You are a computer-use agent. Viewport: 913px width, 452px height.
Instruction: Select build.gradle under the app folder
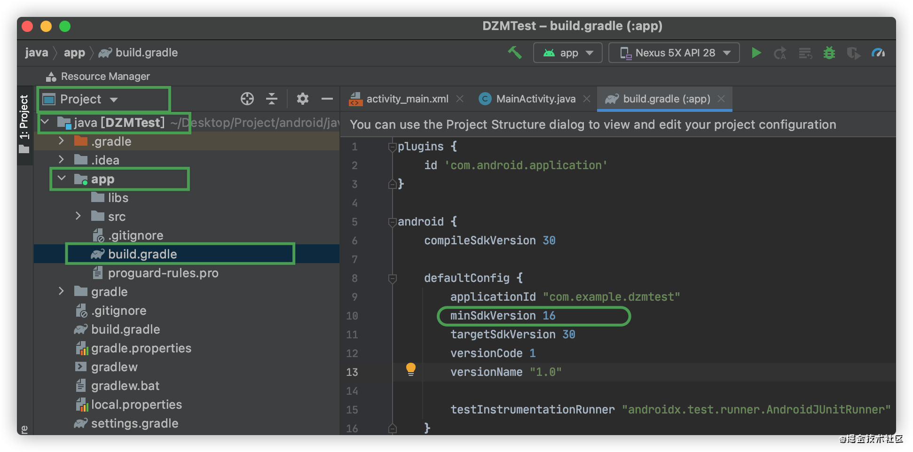(134, 254)
